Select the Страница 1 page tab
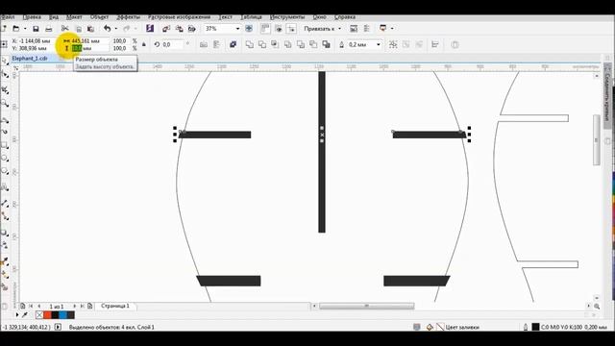Image resolution: width=615 pixels, height=346 pixels. point(115,306)
